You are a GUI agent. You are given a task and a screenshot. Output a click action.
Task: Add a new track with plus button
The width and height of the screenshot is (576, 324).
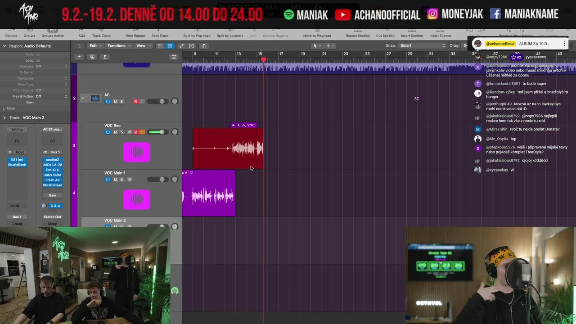[79, 57]
